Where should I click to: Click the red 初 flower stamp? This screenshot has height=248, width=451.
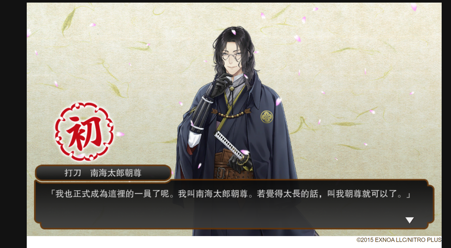click(84, 131)
